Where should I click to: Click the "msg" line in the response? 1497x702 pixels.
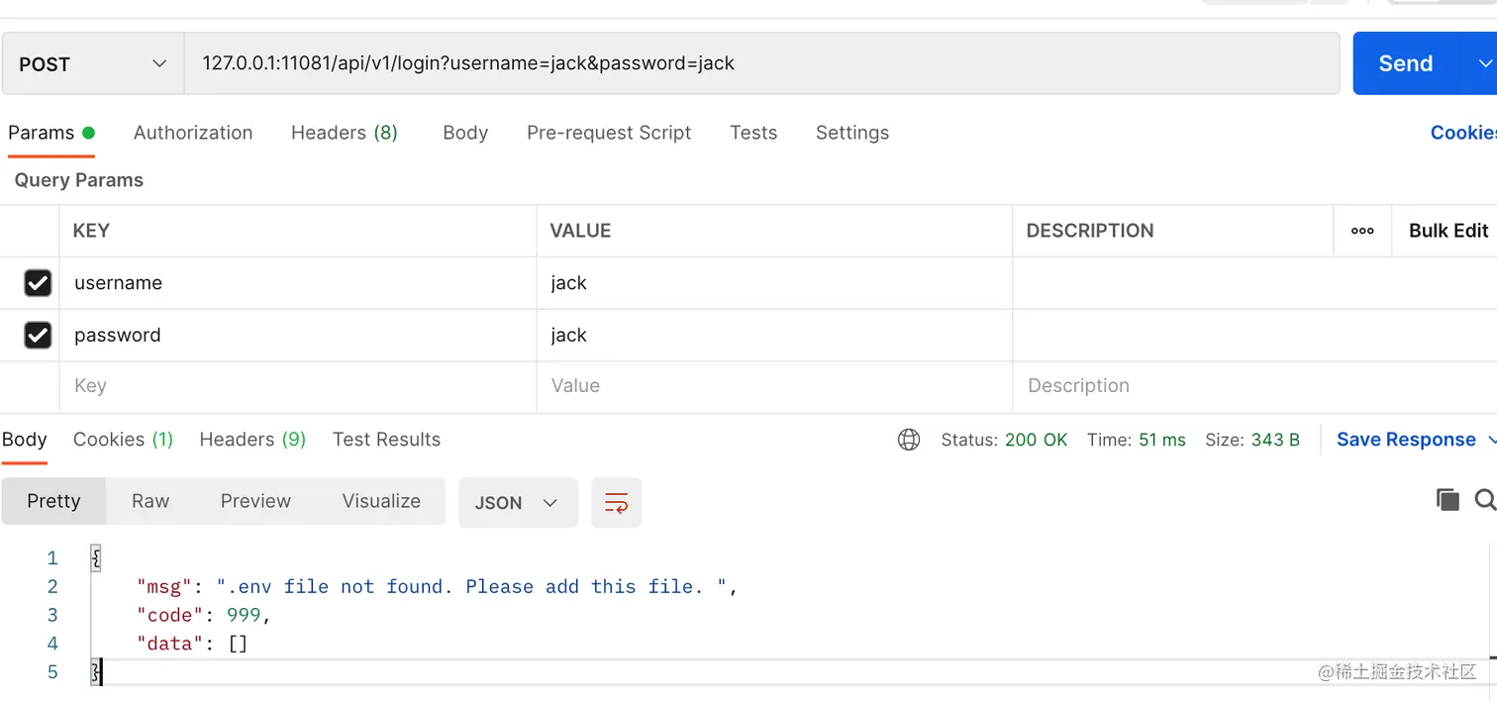pos(437,587)
